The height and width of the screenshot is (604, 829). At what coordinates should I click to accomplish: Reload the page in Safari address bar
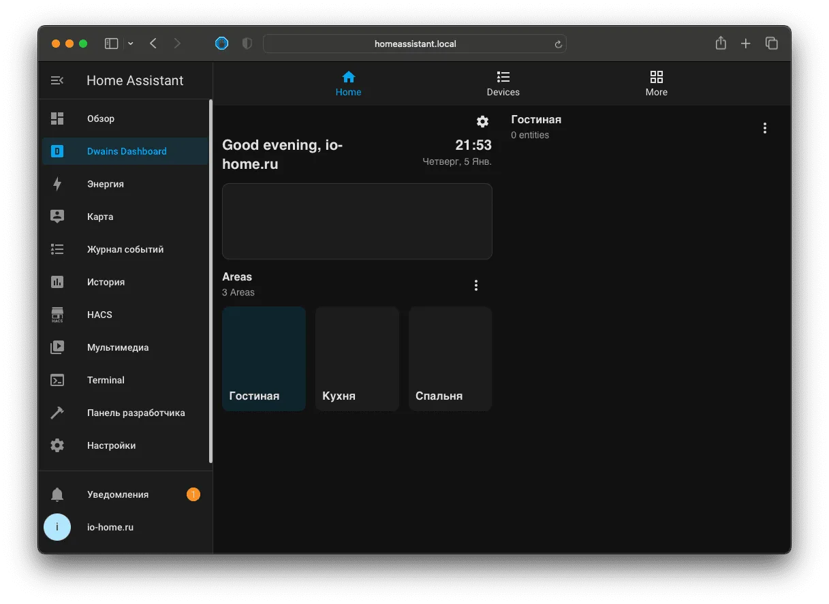coord(558,44)
